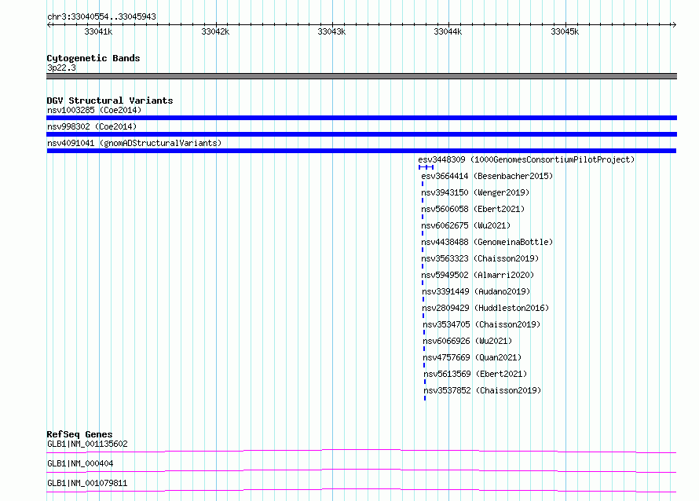Click the GLB1|NM_001135602 transcript label
This screenshot has width=699, height=501.
[x=87, y=444]
